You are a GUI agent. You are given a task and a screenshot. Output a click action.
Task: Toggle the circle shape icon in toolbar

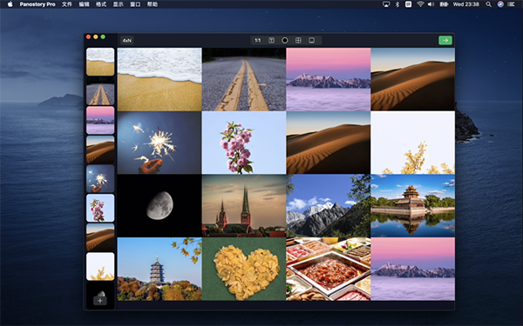285,40
